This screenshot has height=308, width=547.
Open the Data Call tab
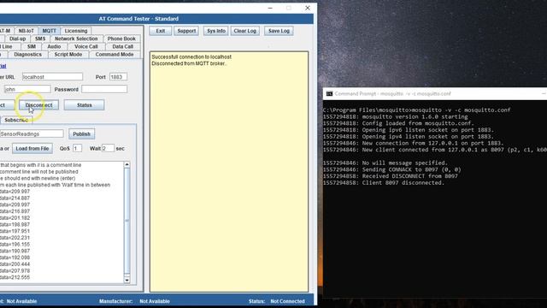point(122,46)
